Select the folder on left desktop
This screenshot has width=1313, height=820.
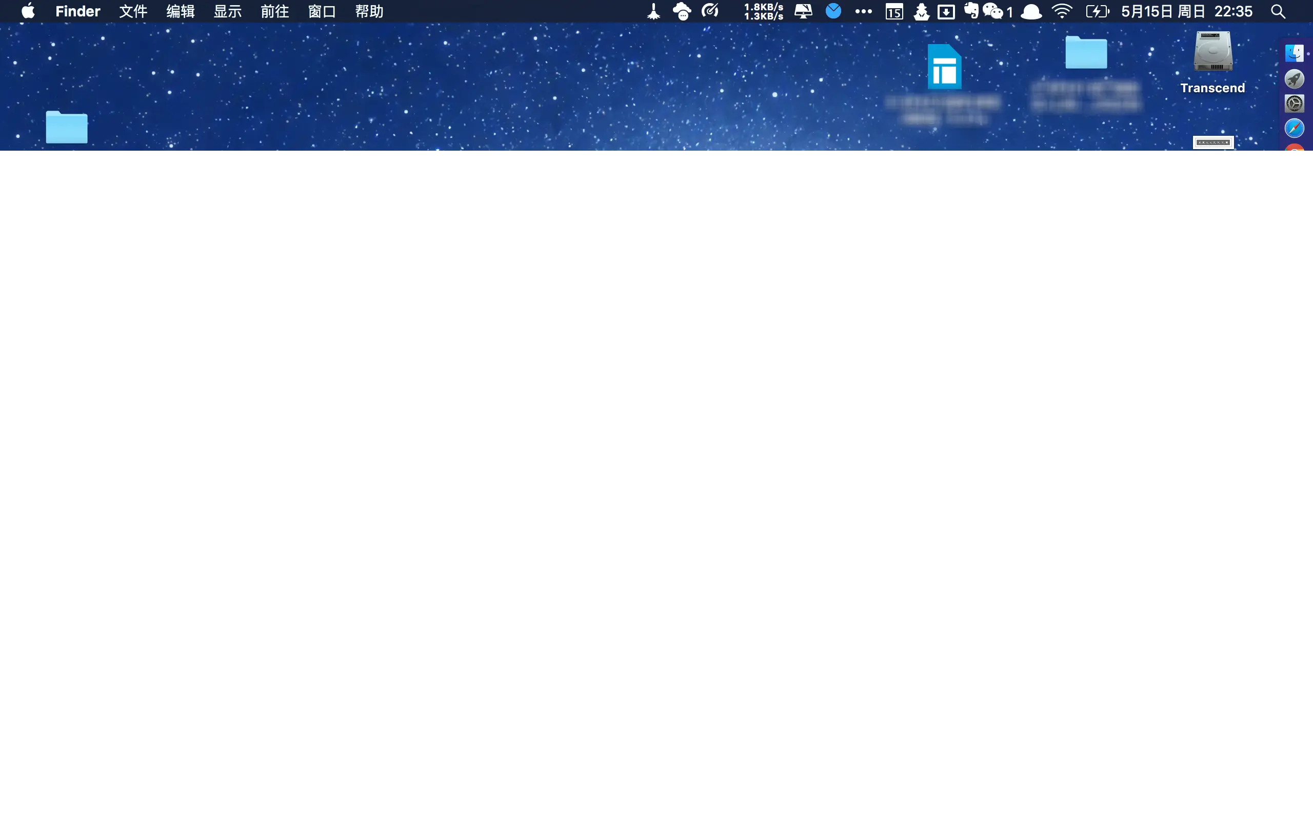pos(67,128)
